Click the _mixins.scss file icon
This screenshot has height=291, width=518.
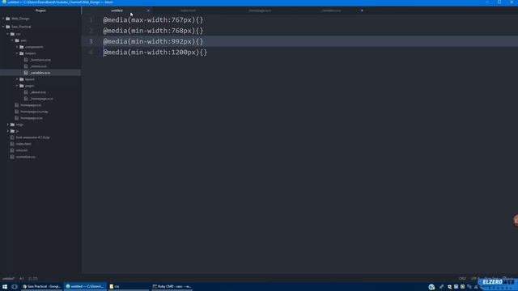tap(26, 66)
